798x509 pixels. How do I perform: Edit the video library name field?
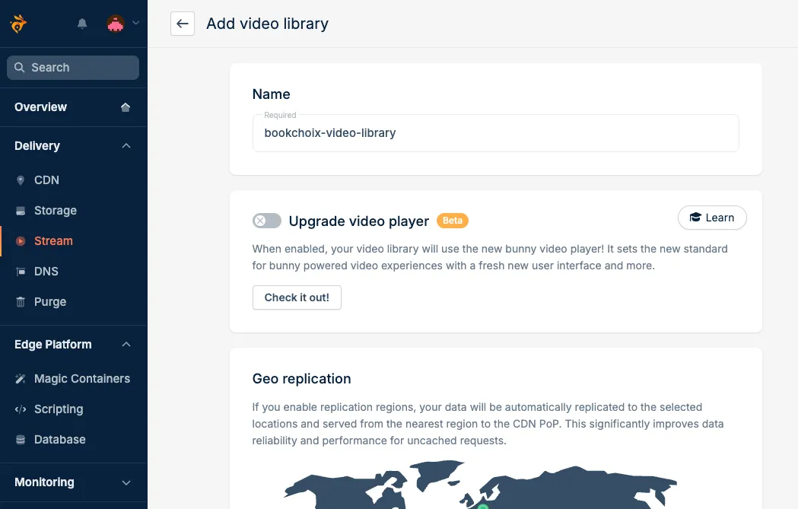tap(495, 133)
